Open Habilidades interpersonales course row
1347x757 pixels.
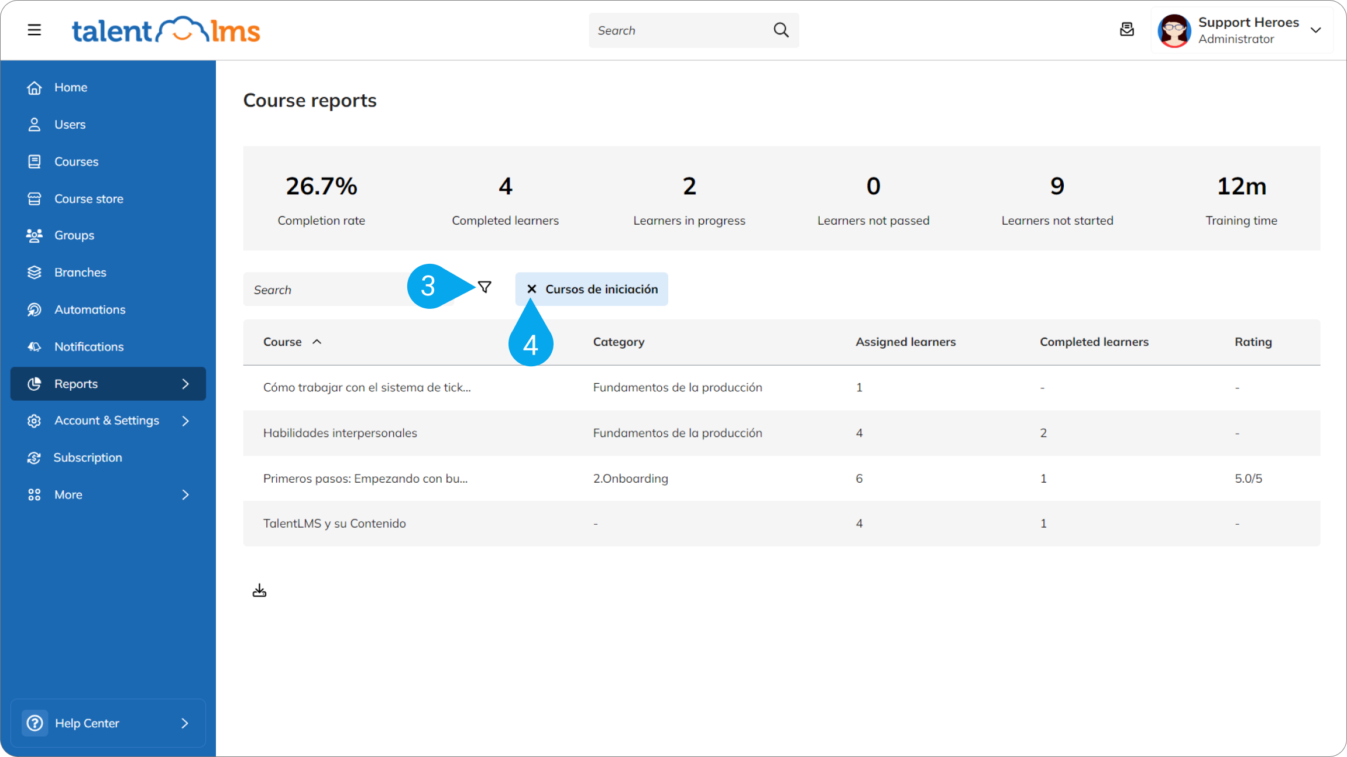[782, 433]
